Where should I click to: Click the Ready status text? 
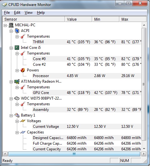[x=8, y=161]
